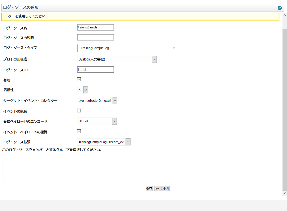Image resolution: width=287 pixels, height=211 pixels.
Task: Open the ログ・ソース拡張 dropdown
Action: 104,142
